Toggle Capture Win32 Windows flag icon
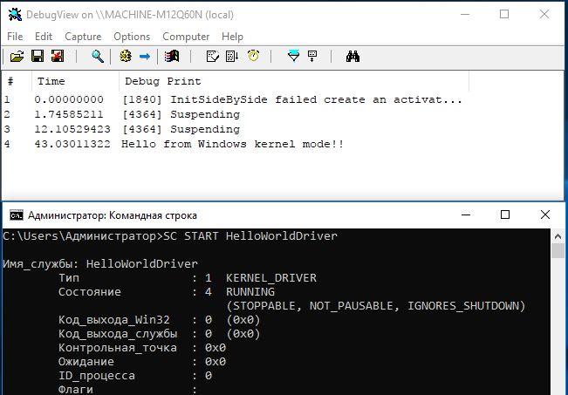 click(x=172, y=57)
